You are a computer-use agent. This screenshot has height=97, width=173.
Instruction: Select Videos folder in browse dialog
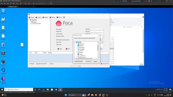[81, 54]
